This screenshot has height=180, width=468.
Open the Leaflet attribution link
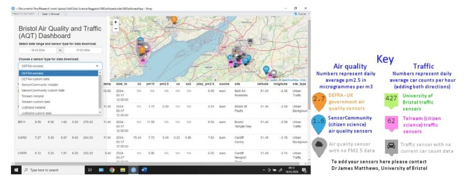pos(273,80)
